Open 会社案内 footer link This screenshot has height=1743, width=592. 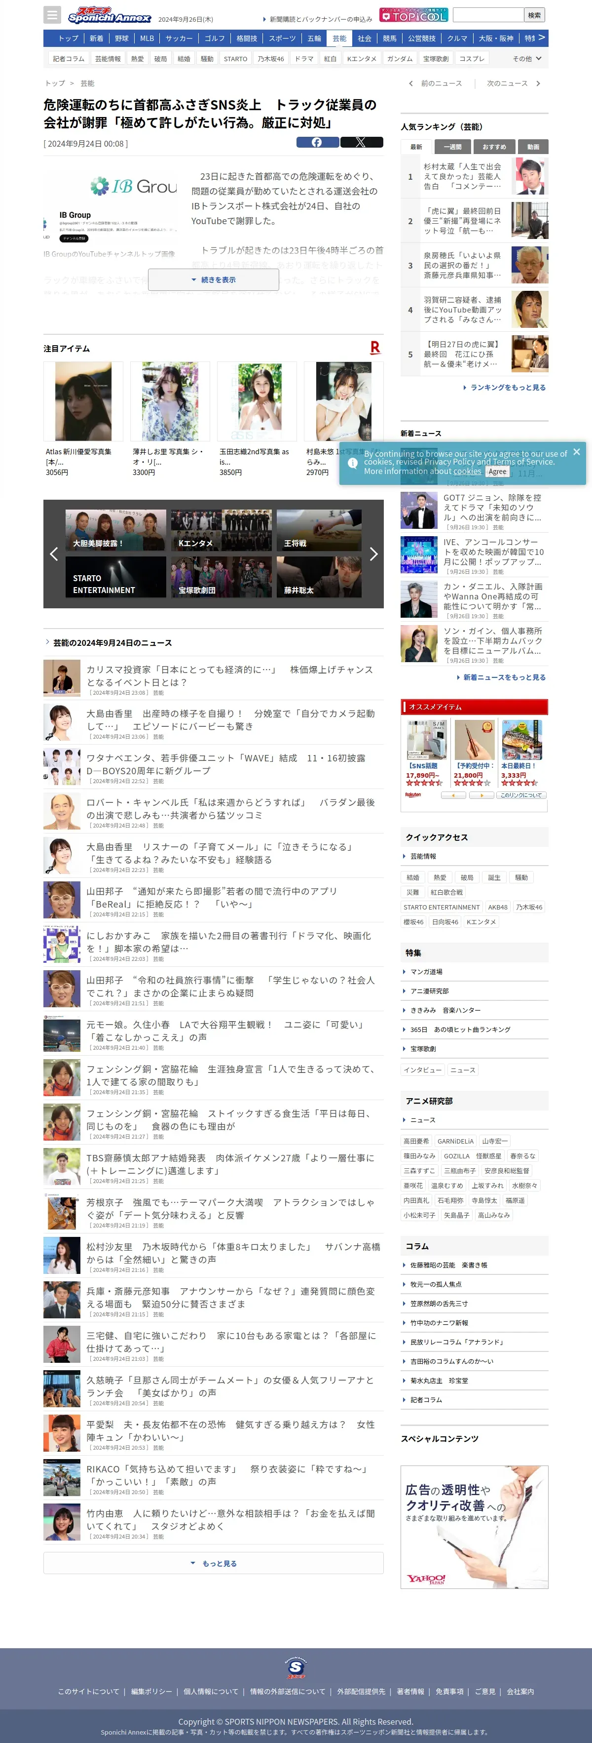tap(520, 1691)
